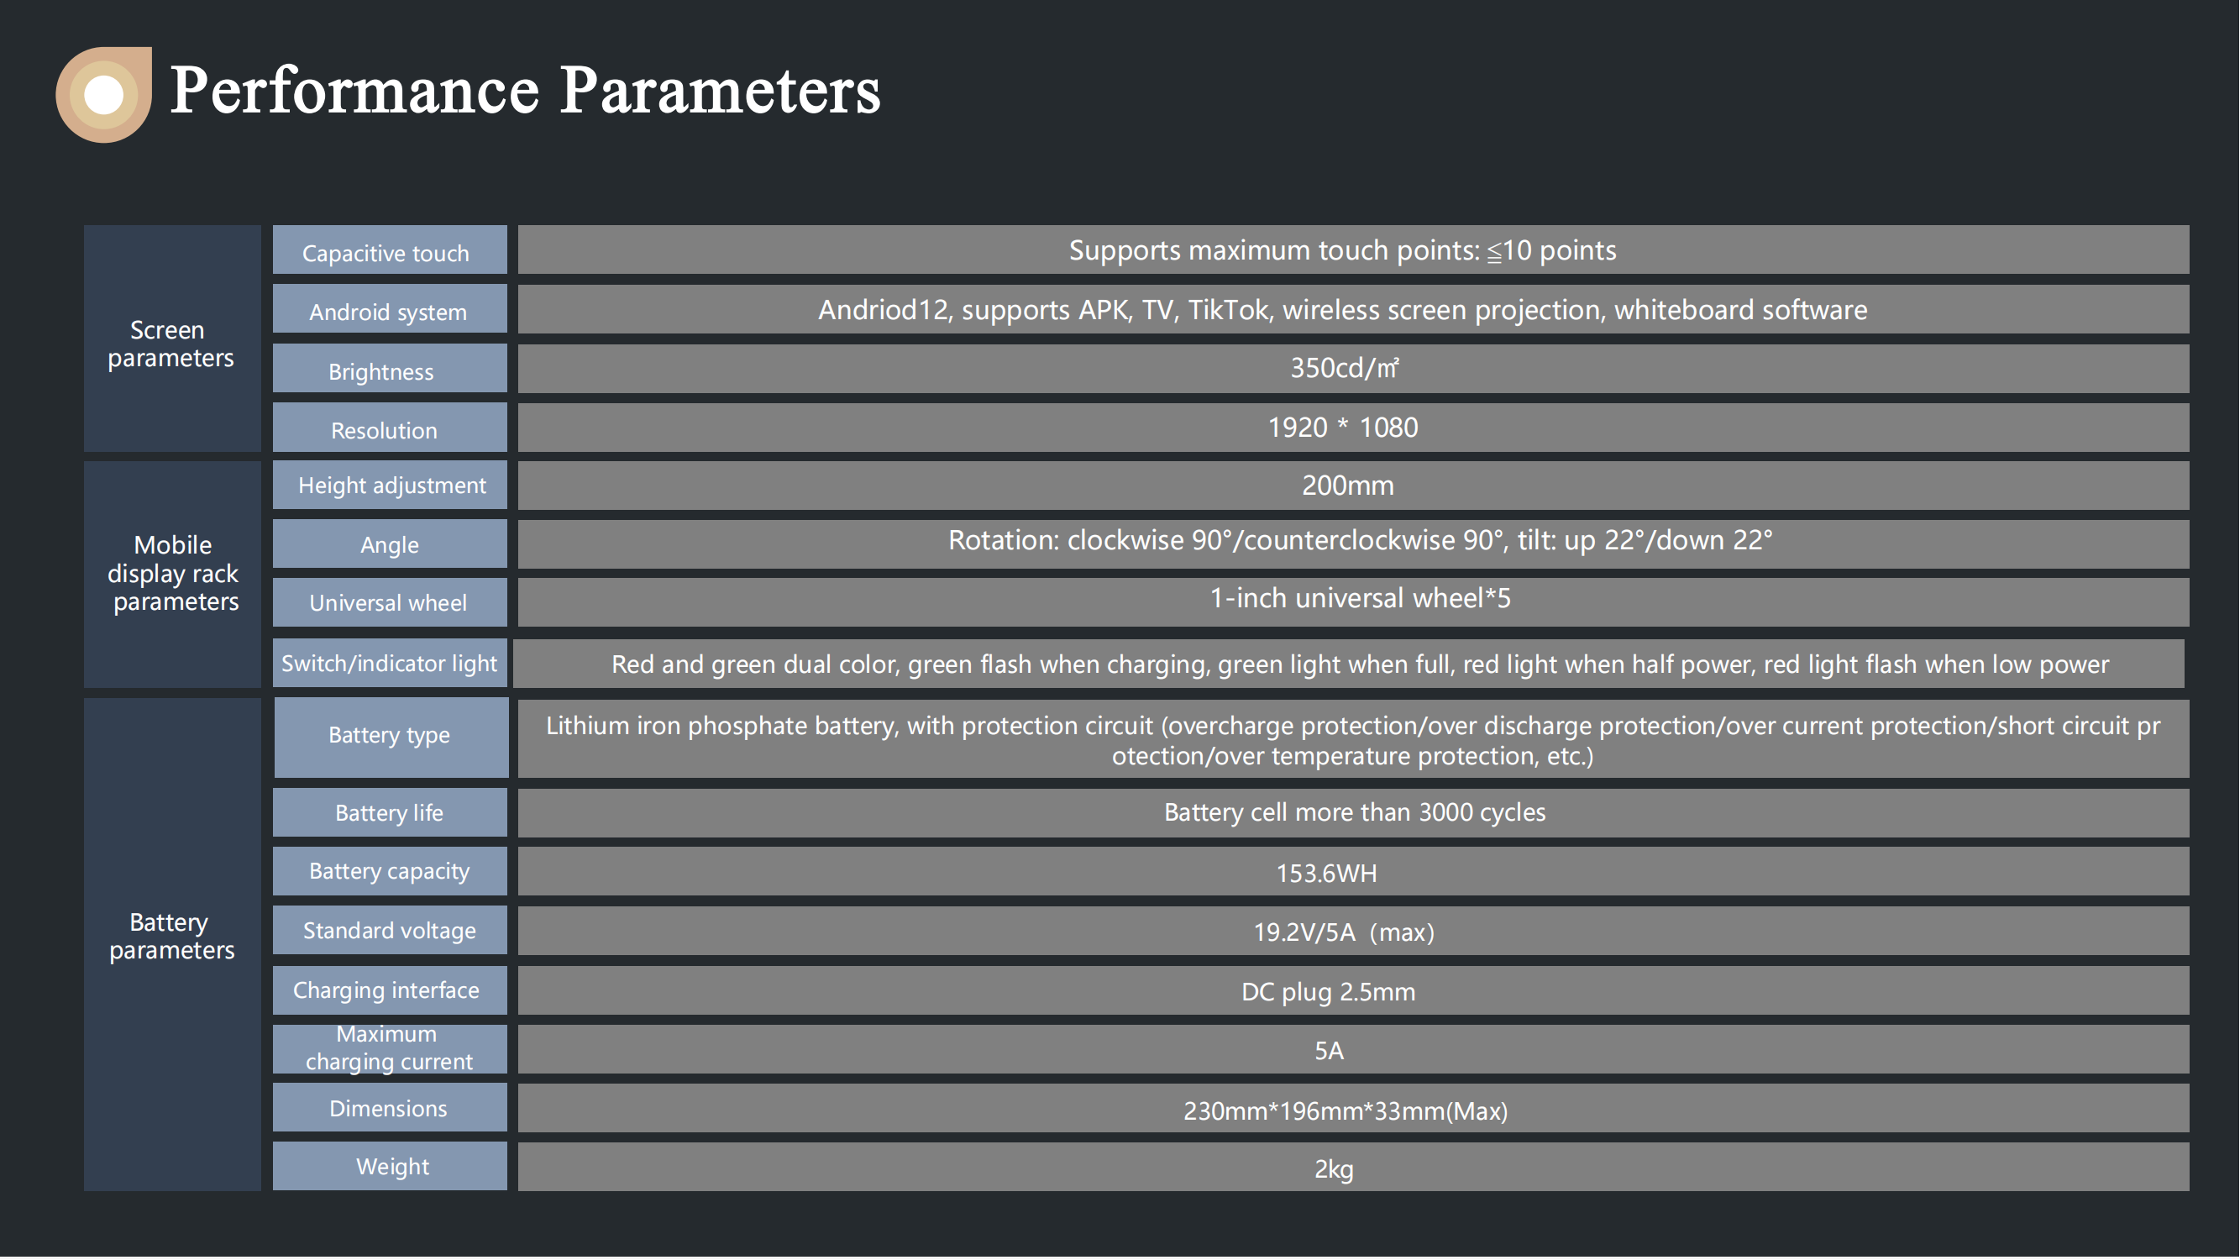Image resolution: width=2240 pixels, height=1260 pixels.
Task: Click the Battery type label cell
Action: (390, 736)
